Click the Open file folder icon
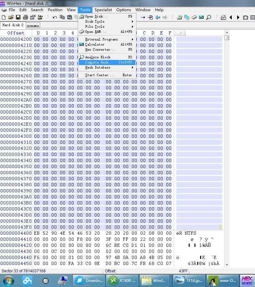Screen dimensions: 255x287 [11, 18]
